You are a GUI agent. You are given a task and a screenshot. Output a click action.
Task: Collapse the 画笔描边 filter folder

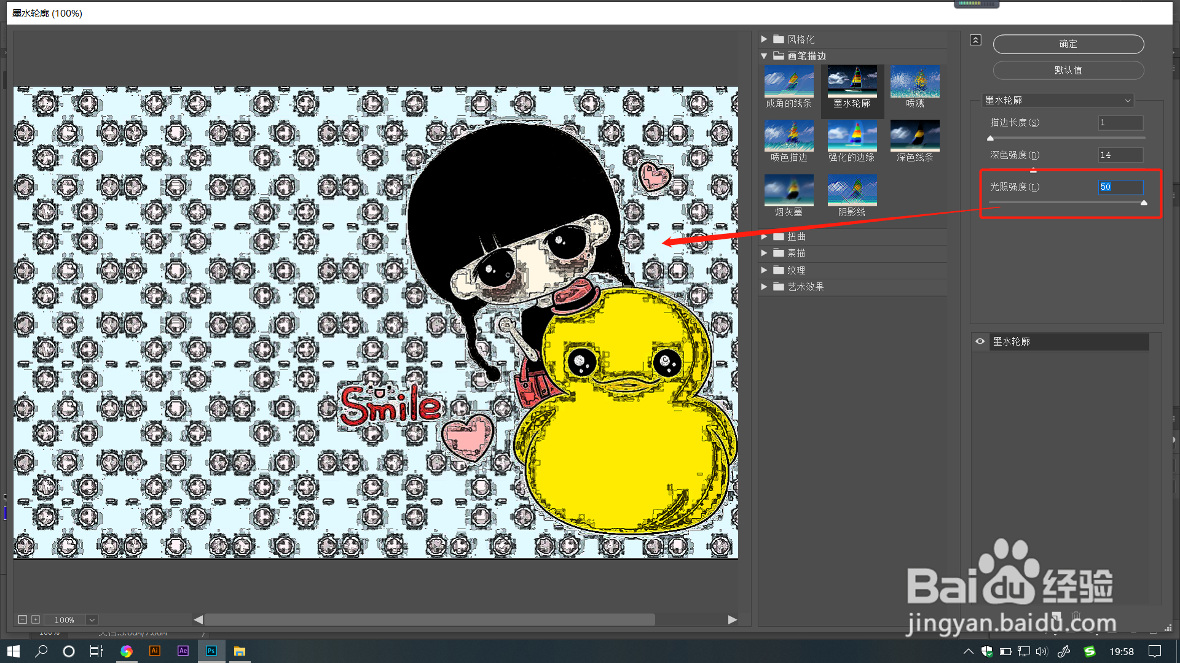click(x=764, y=56)
